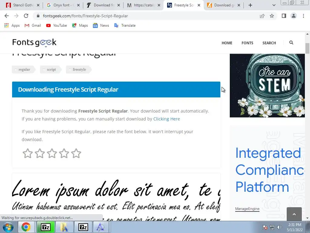Click the Lorem ipsum font preview

tap(116, 197)
